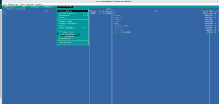Viewport: 219px width, 104px height.
Task: Click date авг 17 14:16 in left panel
Action: pyautogui.click(x=105, y=13)
